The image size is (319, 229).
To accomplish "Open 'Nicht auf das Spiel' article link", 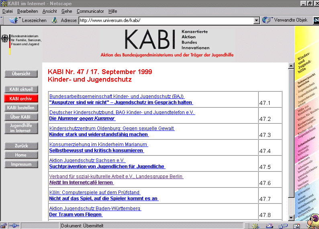I will 104,199.
